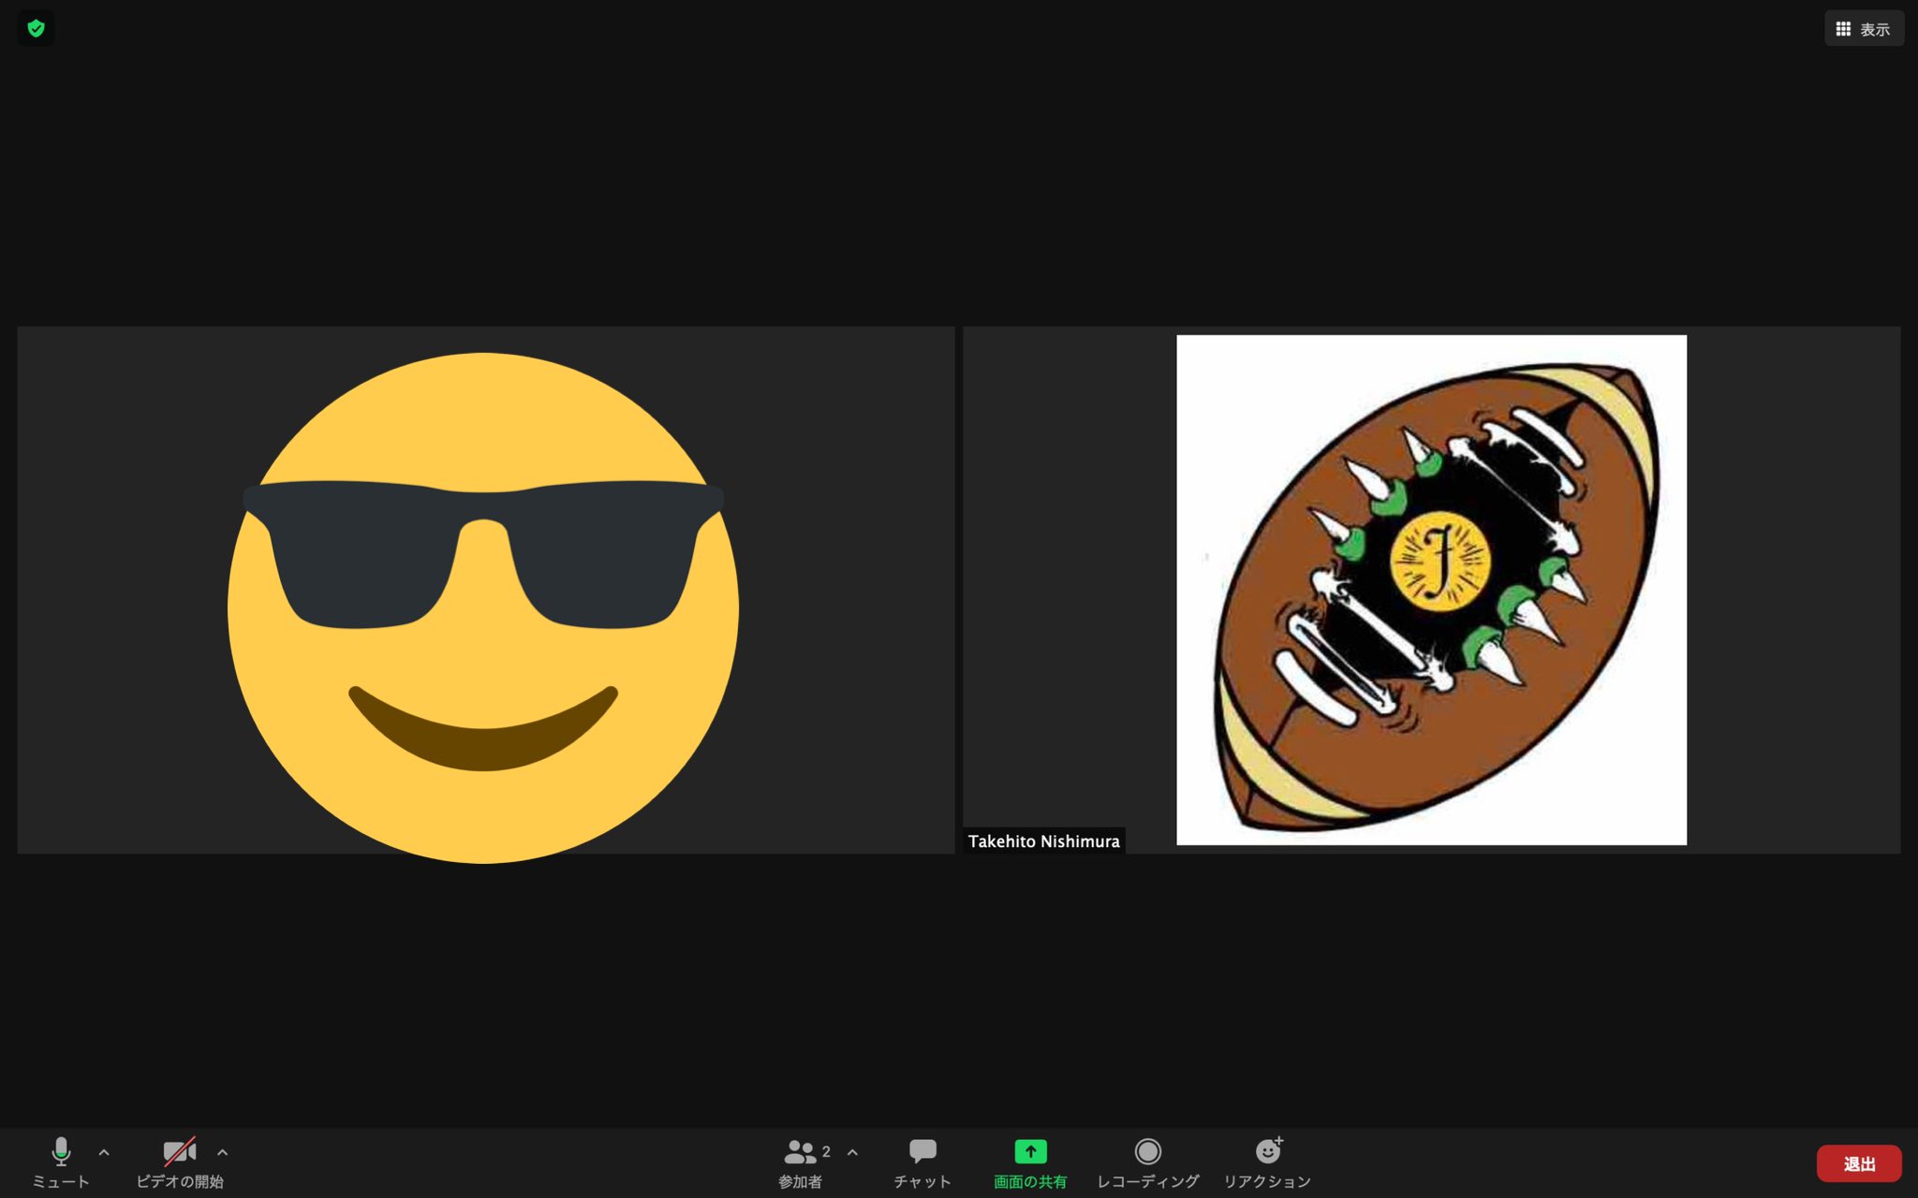Open リアクション reactions menu

click(x=1267, y=1163)
